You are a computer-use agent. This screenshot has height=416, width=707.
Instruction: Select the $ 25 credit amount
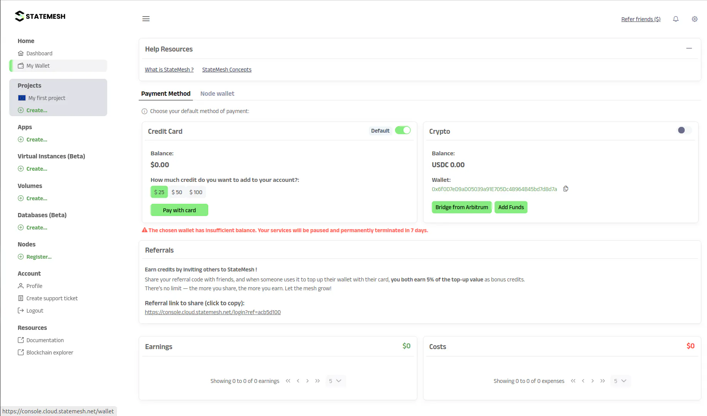[x=159, y=192]
